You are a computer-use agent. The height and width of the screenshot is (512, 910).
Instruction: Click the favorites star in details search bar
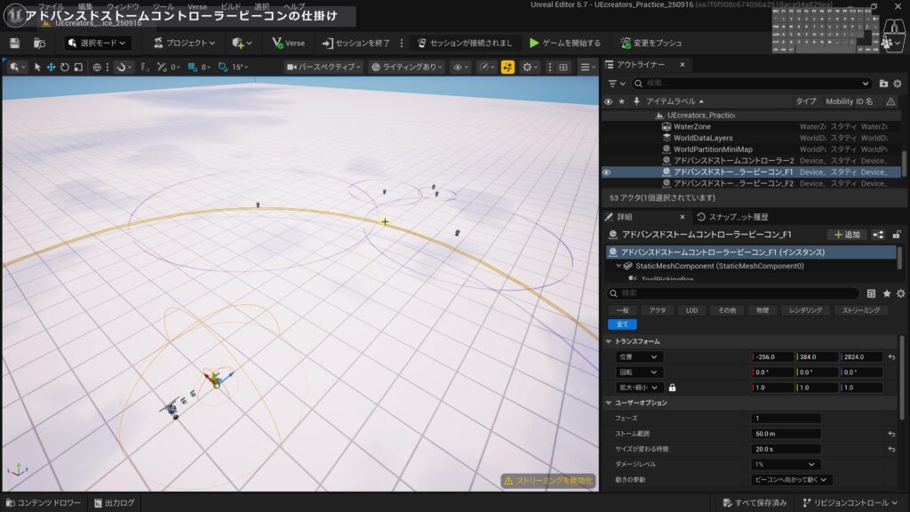pyautogui.click(x=887, y=293)
